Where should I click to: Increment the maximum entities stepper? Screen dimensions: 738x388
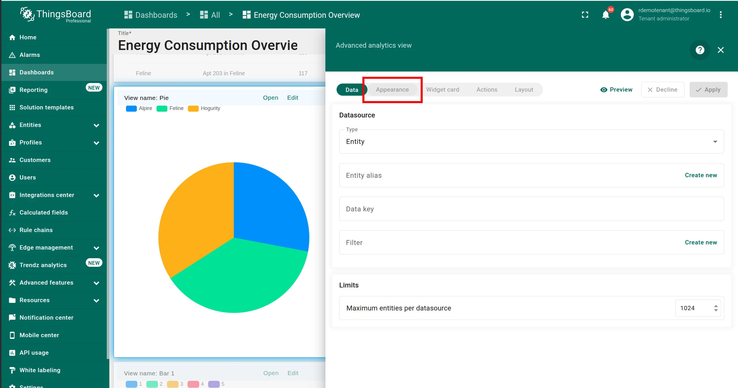point(716,306)
